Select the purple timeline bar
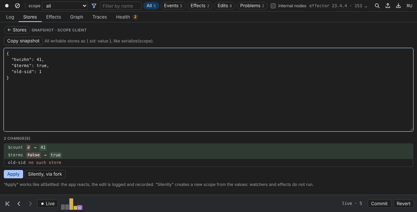Image resolution: width=417 pixels, height=212 pixels. tap(80, 207)
